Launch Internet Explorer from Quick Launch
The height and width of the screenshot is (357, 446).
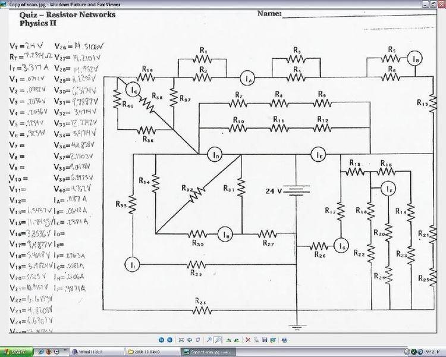pyautogui.click(x=41, y=352)
